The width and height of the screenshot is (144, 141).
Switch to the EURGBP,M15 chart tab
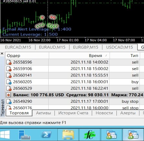point(86,47)
